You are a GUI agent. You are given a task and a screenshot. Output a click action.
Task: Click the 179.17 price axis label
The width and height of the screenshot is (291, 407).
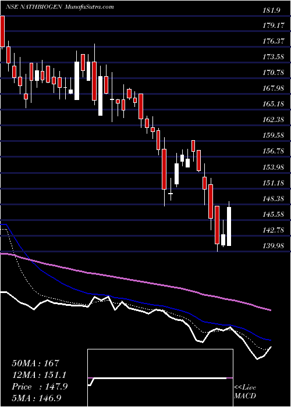tap(274, 26)
